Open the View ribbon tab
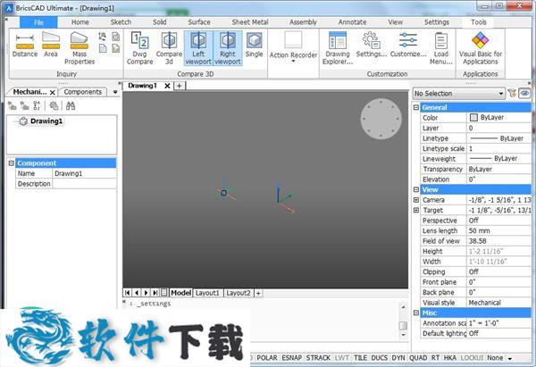536x367 pixels. 395,22
